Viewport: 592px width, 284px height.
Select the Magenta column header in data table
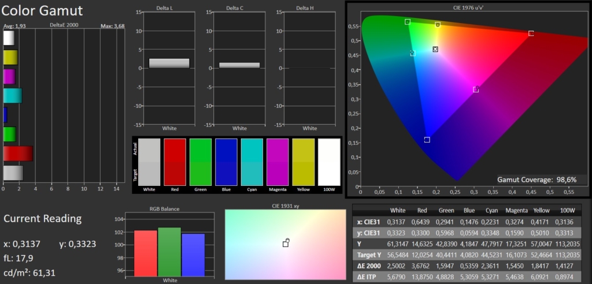coord(516,211)
